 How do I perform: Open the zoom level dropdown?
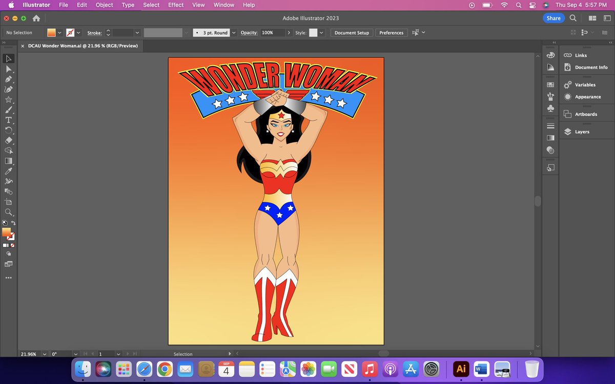44,354
